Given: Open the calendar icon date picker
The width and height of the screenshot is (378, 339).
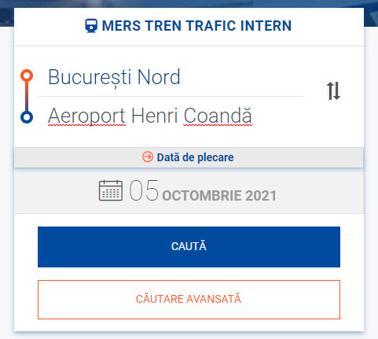Looking at the screenshot, I should (x=111, y=190).
